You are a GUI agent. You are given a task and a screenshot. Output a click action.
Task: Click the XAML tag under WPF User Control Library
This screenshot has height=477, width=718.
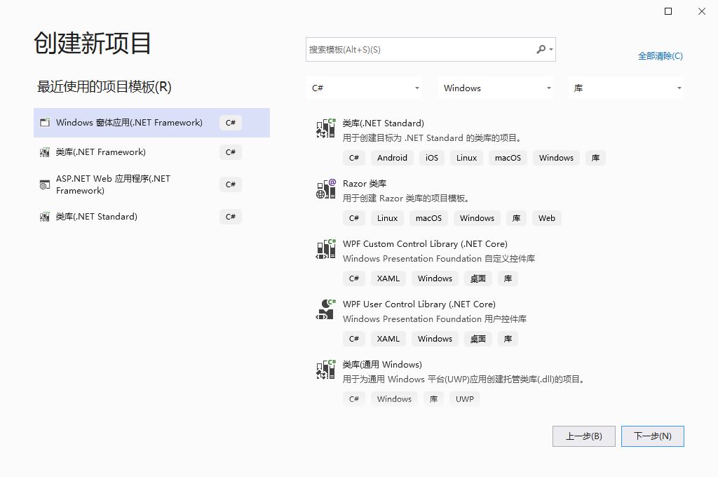pyautogui.click(x=388, y=339)
